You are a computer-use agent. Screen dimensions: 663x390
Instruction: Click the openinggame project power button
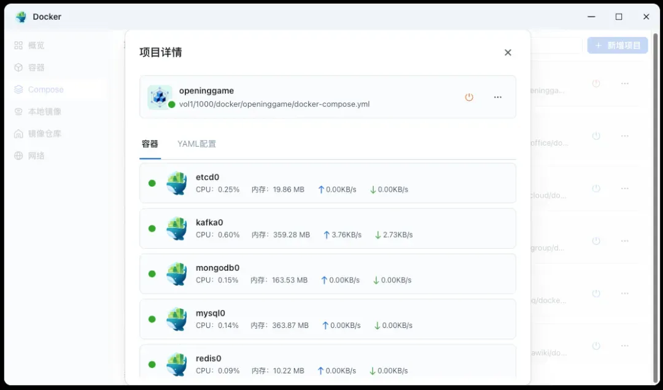469,97
